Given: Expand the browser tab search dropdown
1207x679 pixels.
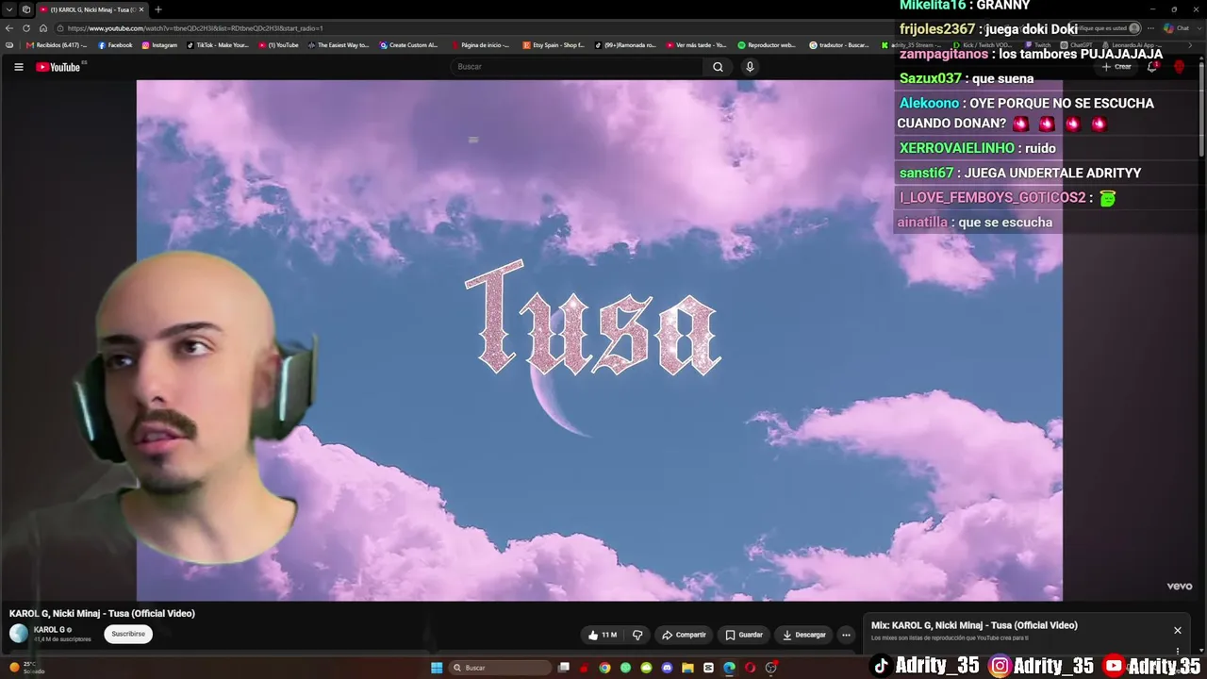Looking at the screenshot, I should click(x=8, y=9).
